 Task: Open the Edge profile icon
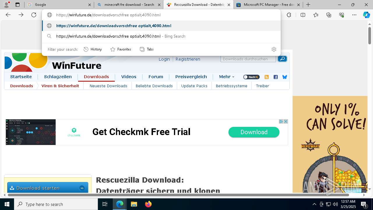point(7,4)
